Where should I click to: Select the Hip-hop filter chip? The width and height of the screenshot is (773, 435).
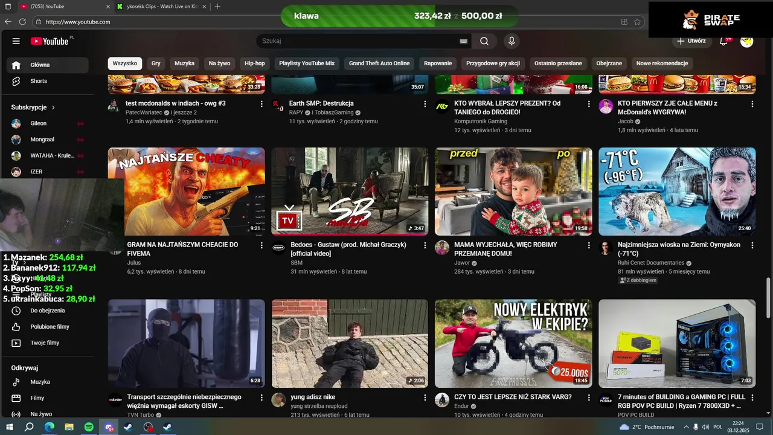(255, 63)
